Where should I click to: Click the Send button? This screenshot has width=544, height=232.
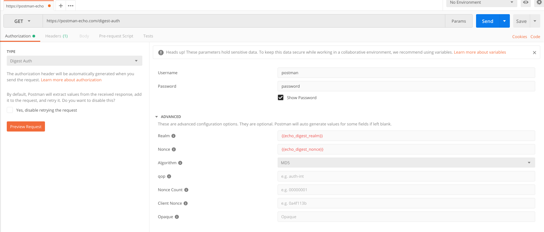[x=488, y=21]
